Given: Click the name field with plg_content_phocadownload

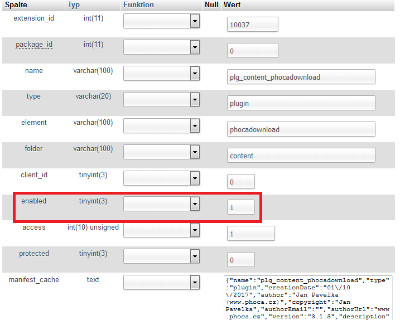Looking at the screenshot, I should [x=301, y=77].
